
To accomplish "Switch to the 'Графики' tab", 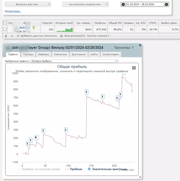I will (x=13, y=55).
